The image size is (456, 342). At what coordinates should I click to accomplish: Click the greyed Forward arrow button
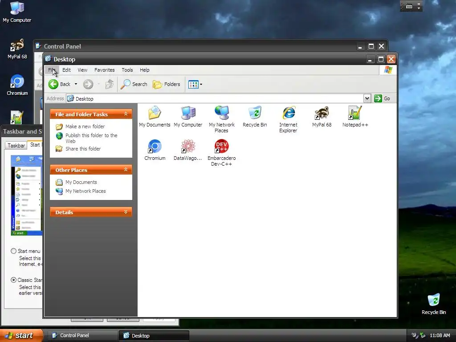click(x=88, y=84)
